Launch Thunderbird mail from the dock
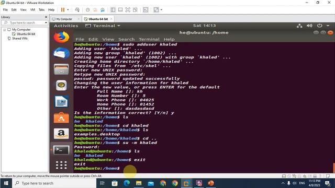This screenshot has width=335, height=188. (x=61, y=53)
